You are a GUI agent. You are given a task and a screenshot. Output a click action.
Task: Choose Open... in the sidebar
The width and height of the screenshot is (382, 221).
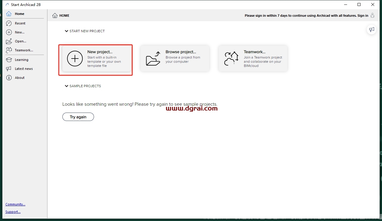tap(21, 41)
